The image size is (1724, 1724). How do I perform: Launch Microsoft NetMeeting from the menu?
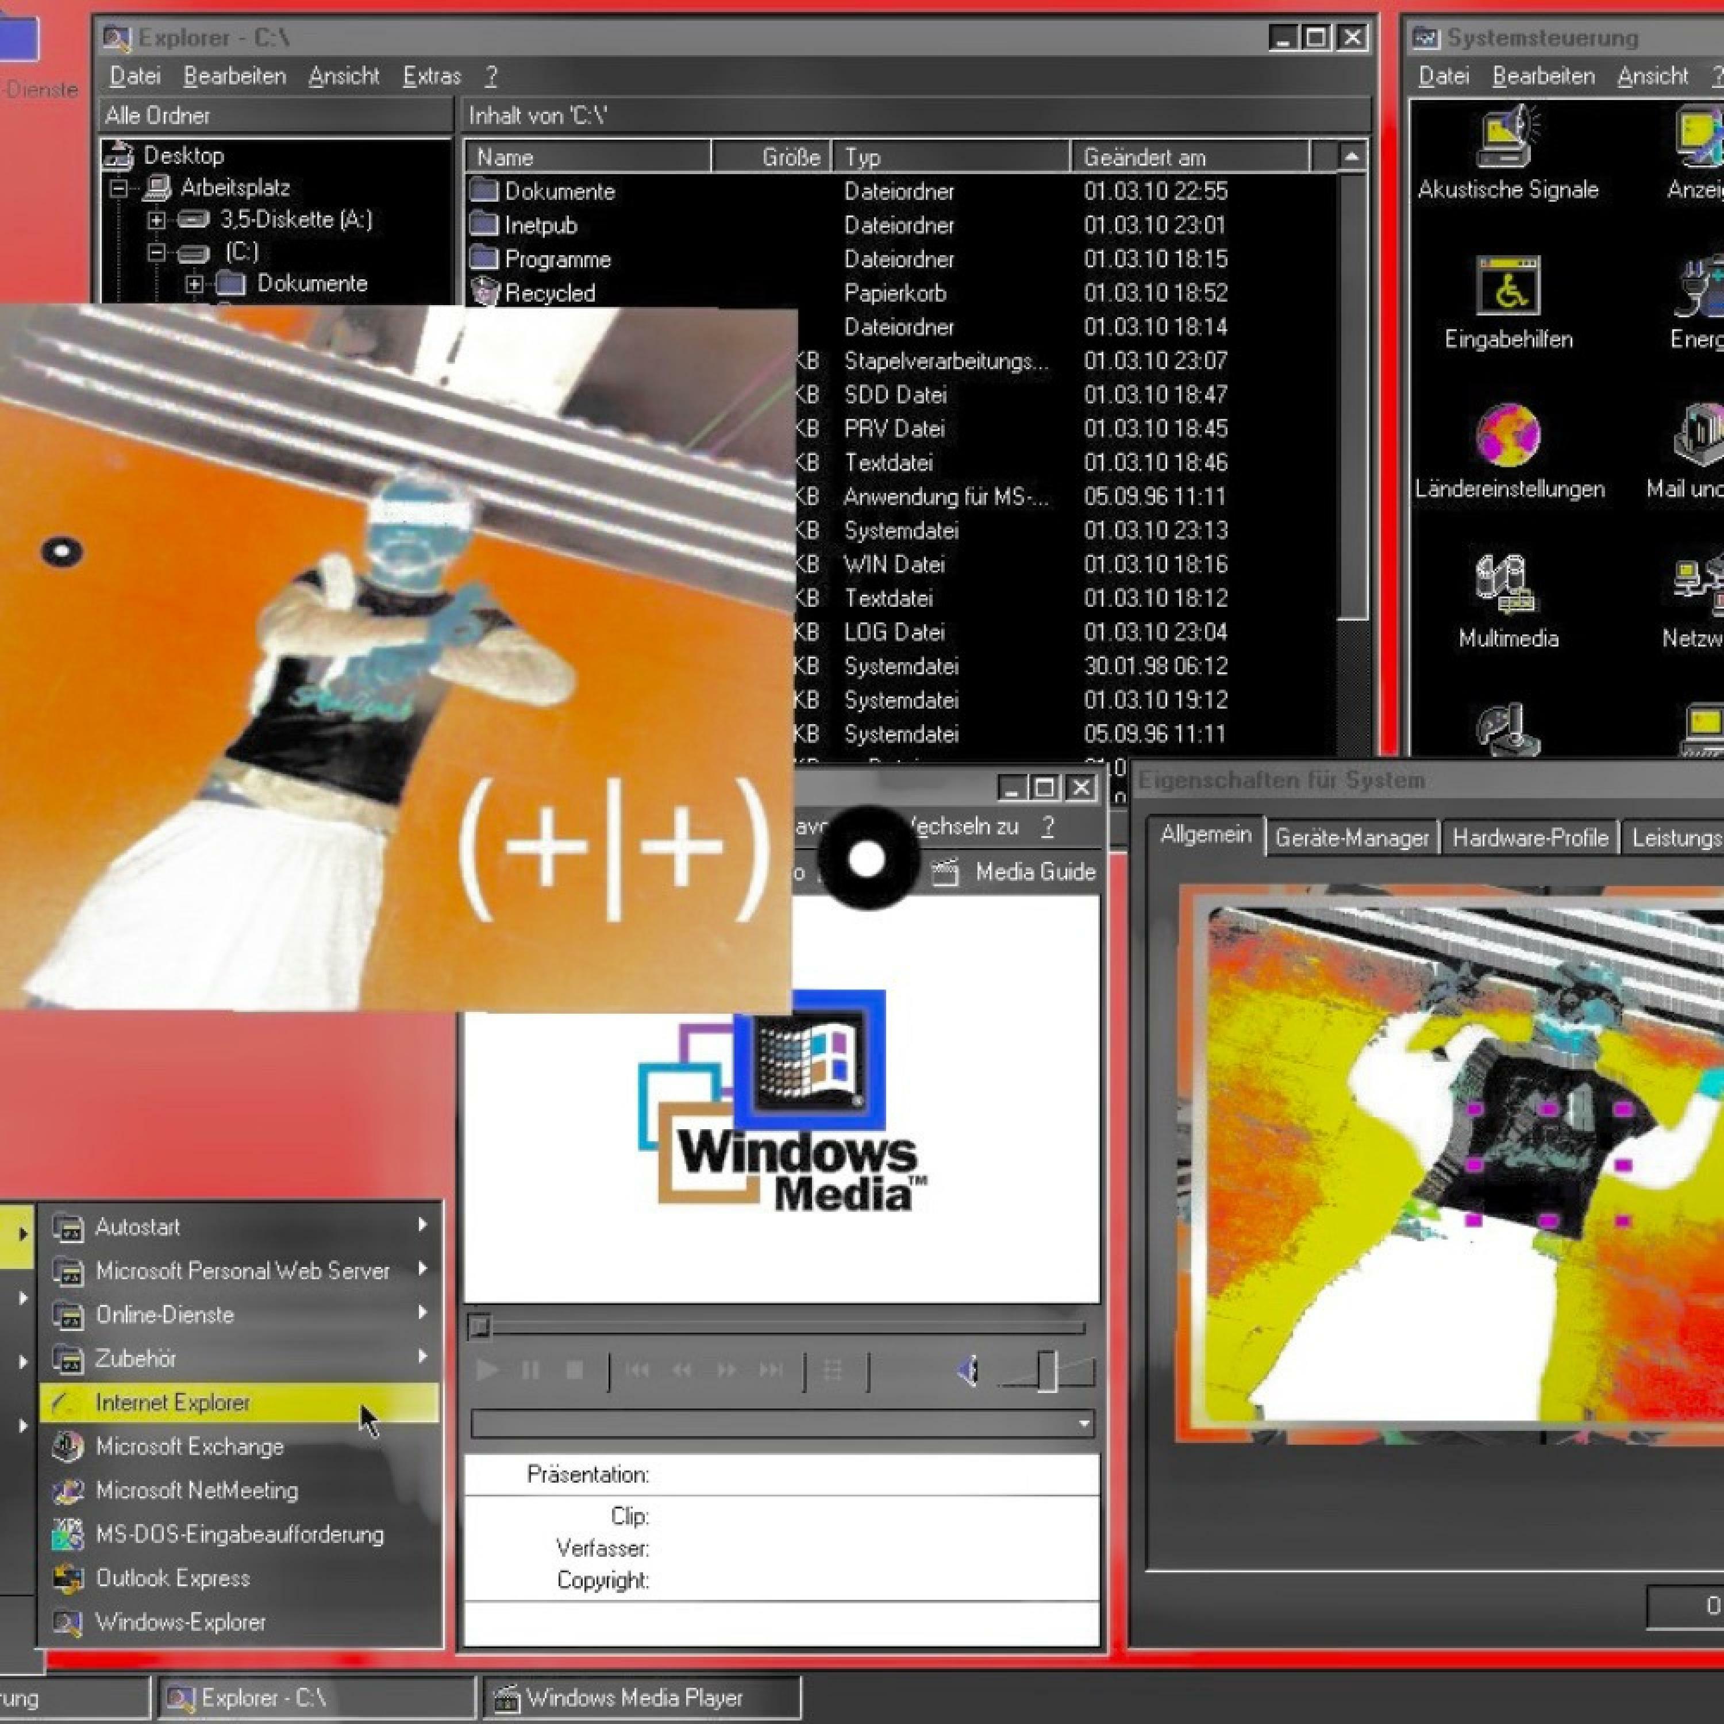pos(197,1490)
